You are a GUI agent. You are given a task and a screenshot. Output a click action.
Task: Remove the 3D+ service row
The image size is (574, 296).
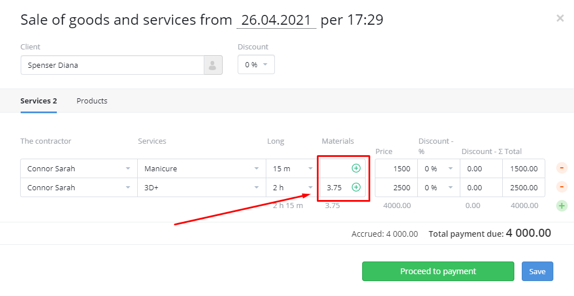[x=561, y=187]
